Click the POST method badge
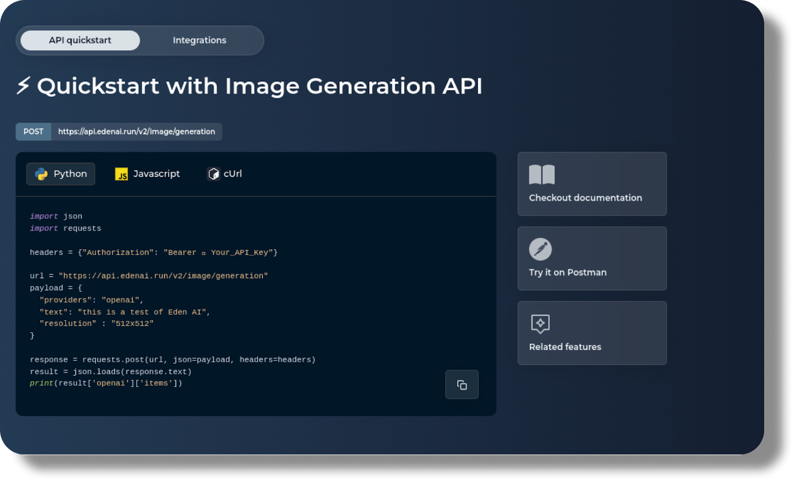 [33, 132]
